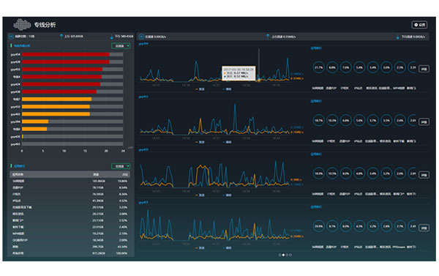Click the upload arrow icon in left panel header
Viewport: 439px width, 276px height.
[x=61, y=37]
